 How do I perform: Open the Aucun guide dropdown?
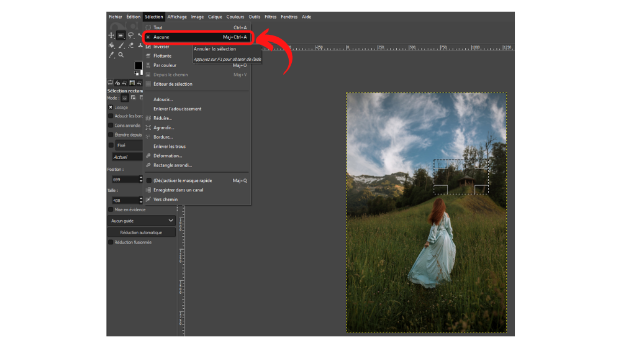142,221
